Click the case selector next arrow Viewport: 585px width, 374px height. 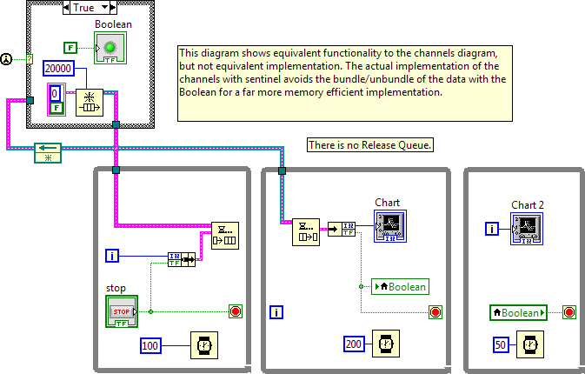113,7
